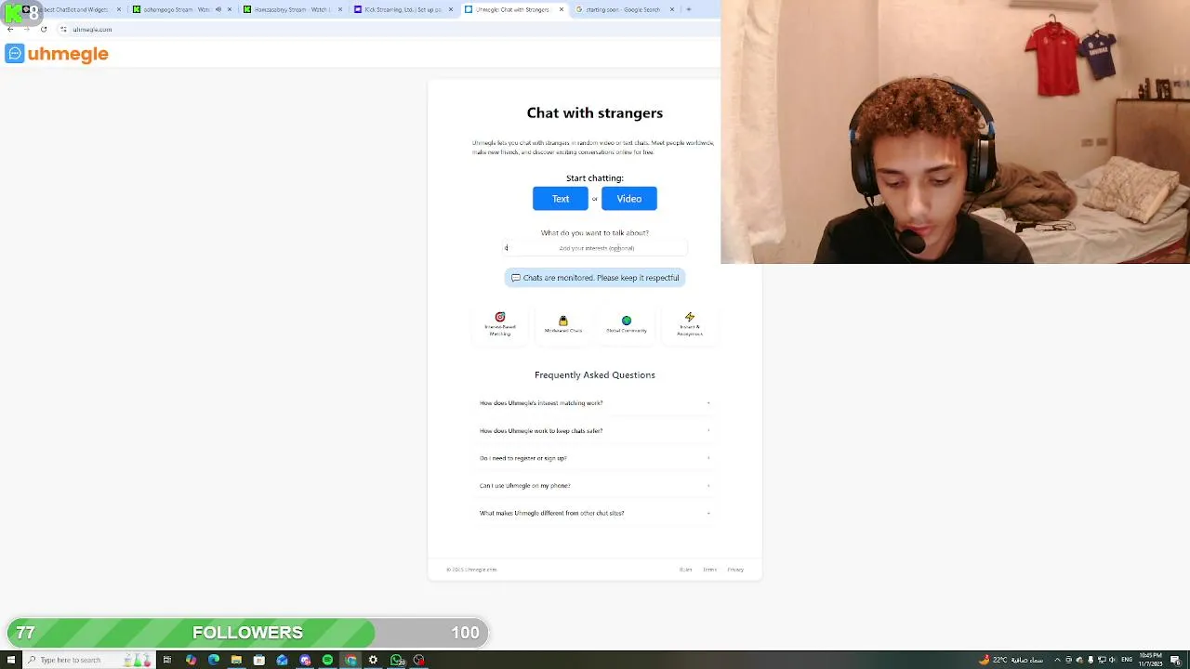
Task: Open Copilot icon on the taskbar
Action: pyautogui.click(x=191, y=660)
